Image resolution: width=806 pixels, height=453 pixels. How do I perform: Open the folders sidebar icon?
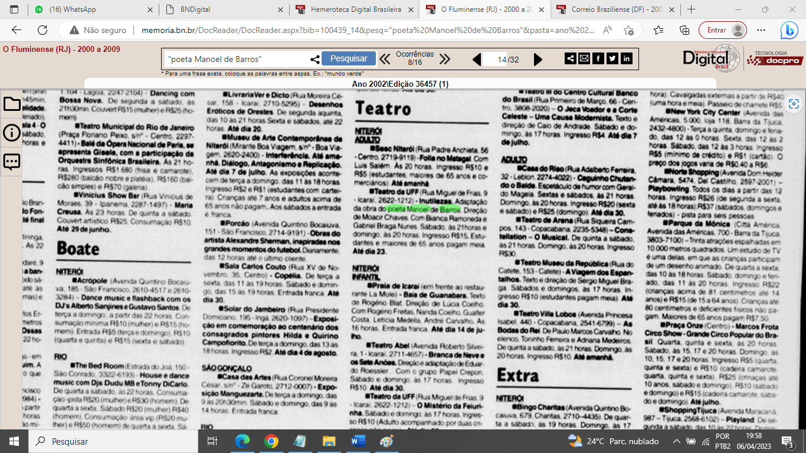pos(11,104)
